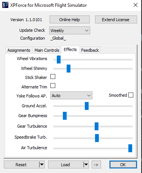Open the Feedback tab
The image size is (142, 173).
pos(90,50)
